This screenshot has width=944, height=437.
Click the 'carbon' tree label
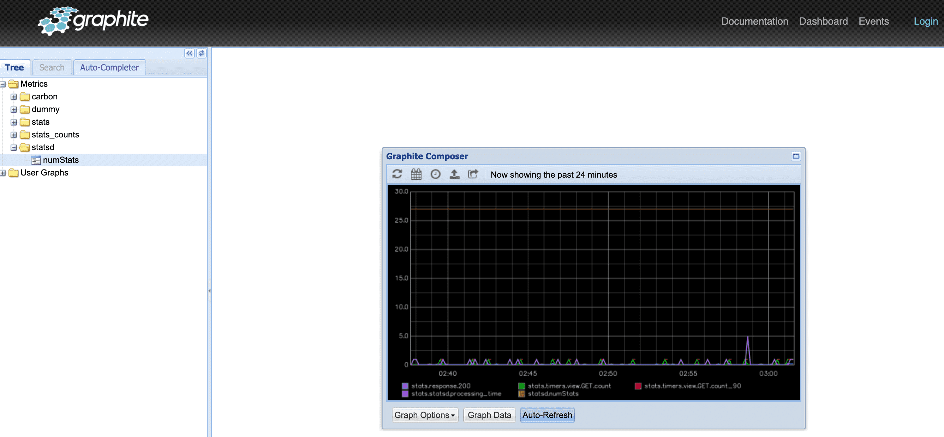pyautogui.click(x=44, y=97)
